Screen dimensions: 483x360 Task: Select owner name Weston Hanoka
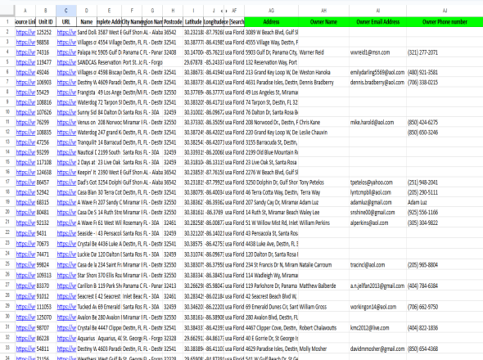tap(323, 72)
